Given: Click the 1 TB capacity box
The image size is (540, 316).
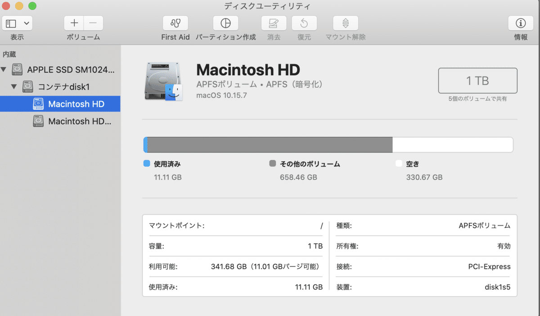Looking at the screenshot, I should click(x=477, y=81).
